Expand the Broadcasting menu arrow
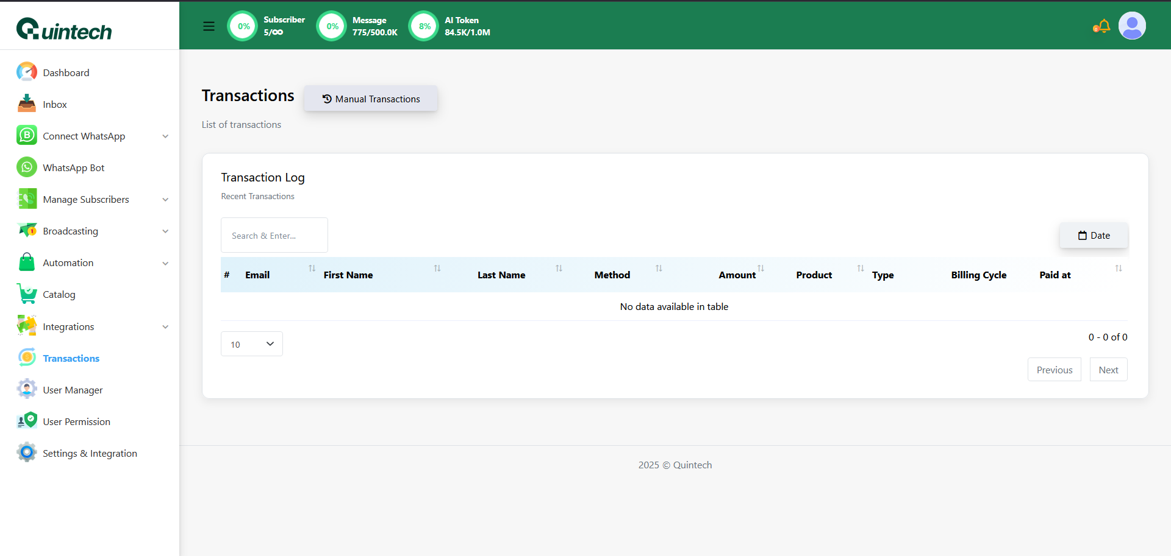 tap(165, 231)
